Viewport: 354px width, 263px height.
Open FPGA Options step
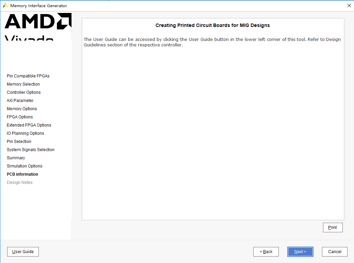pos(20,117)
